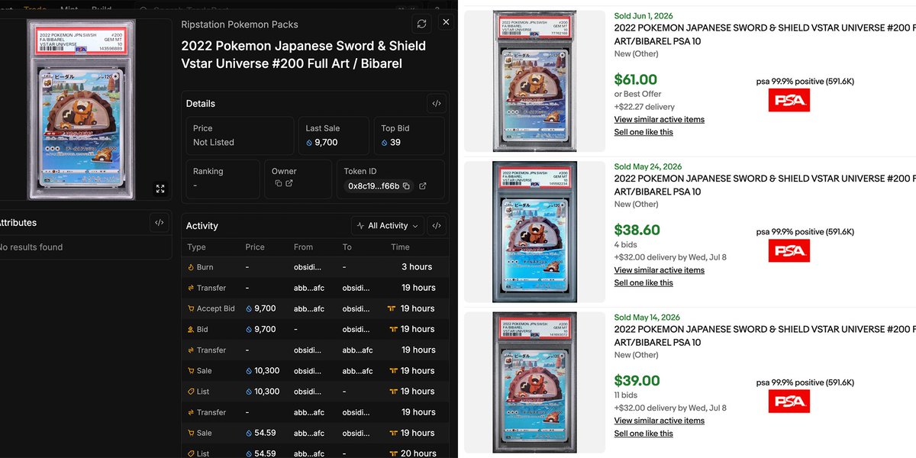
Task: Click the marketplace logo in 10,300 Sale row
Action: tap(393, 371)
